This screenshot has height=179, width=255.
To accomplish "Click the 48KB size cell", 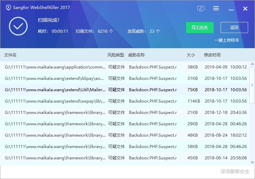I will point(193,135).
